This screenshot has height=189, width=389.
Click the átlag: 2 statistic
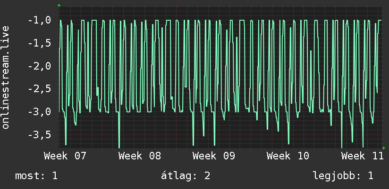click(186, 176)
